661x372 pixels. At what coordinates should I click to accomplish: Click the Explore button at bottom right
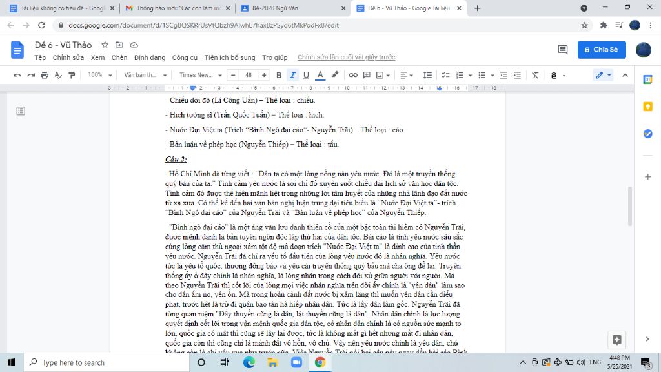616,340
